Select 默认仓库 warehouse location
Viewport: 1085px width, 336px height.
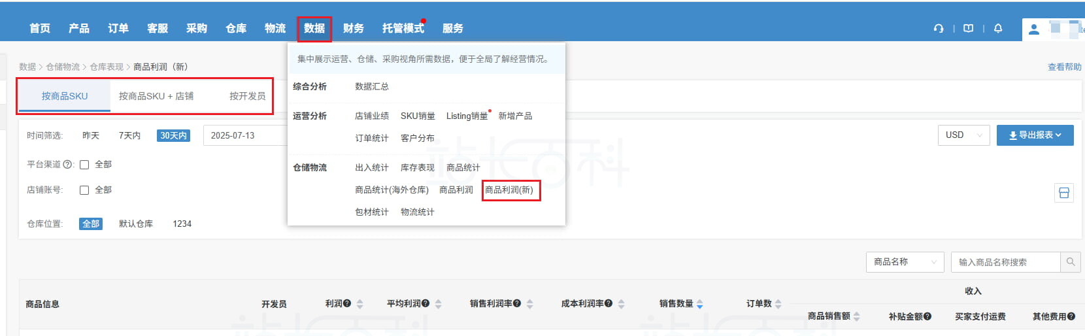click(135, 224)
